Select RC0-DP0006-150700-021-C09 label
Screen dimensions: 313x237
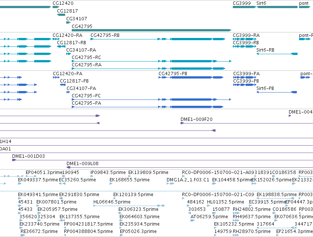pyautogui.click(x=218, y=195)
